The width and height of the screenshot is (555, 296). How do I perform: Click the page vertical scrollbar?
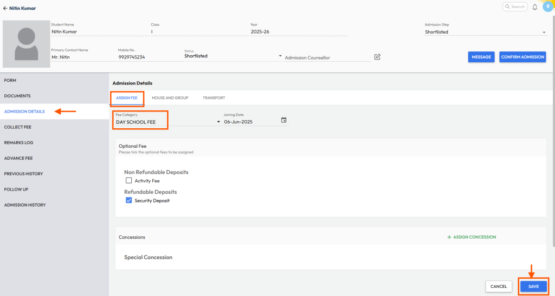click(x=553, y=131)
